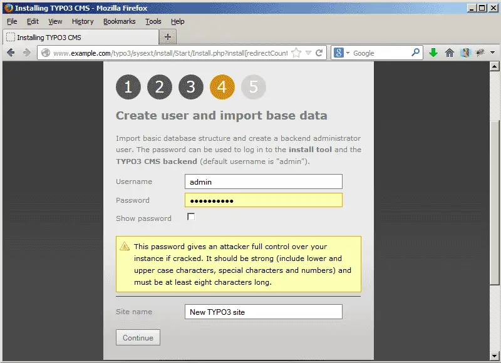Tick the Show password checkbox

coord(191,217)
